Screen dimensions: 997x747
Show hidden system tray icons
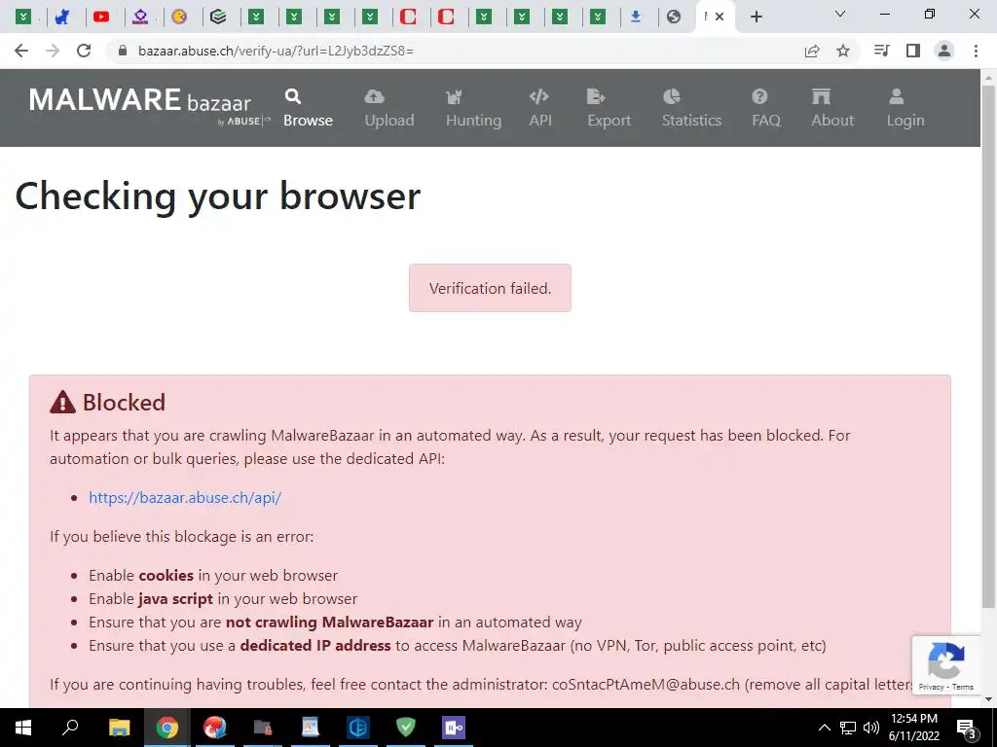pos(824,728)
